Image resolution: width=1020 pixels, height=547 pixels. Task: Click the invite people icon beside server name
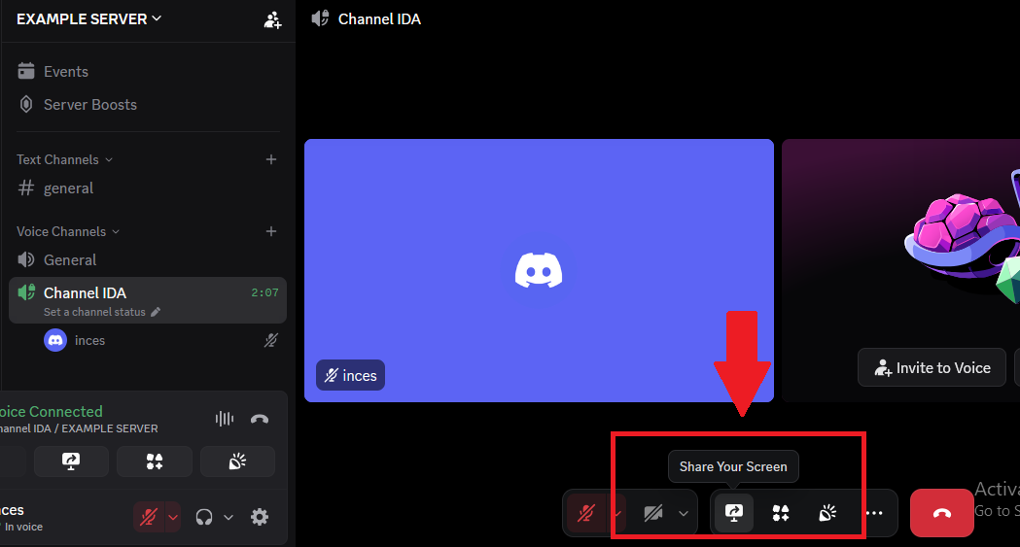272,20
